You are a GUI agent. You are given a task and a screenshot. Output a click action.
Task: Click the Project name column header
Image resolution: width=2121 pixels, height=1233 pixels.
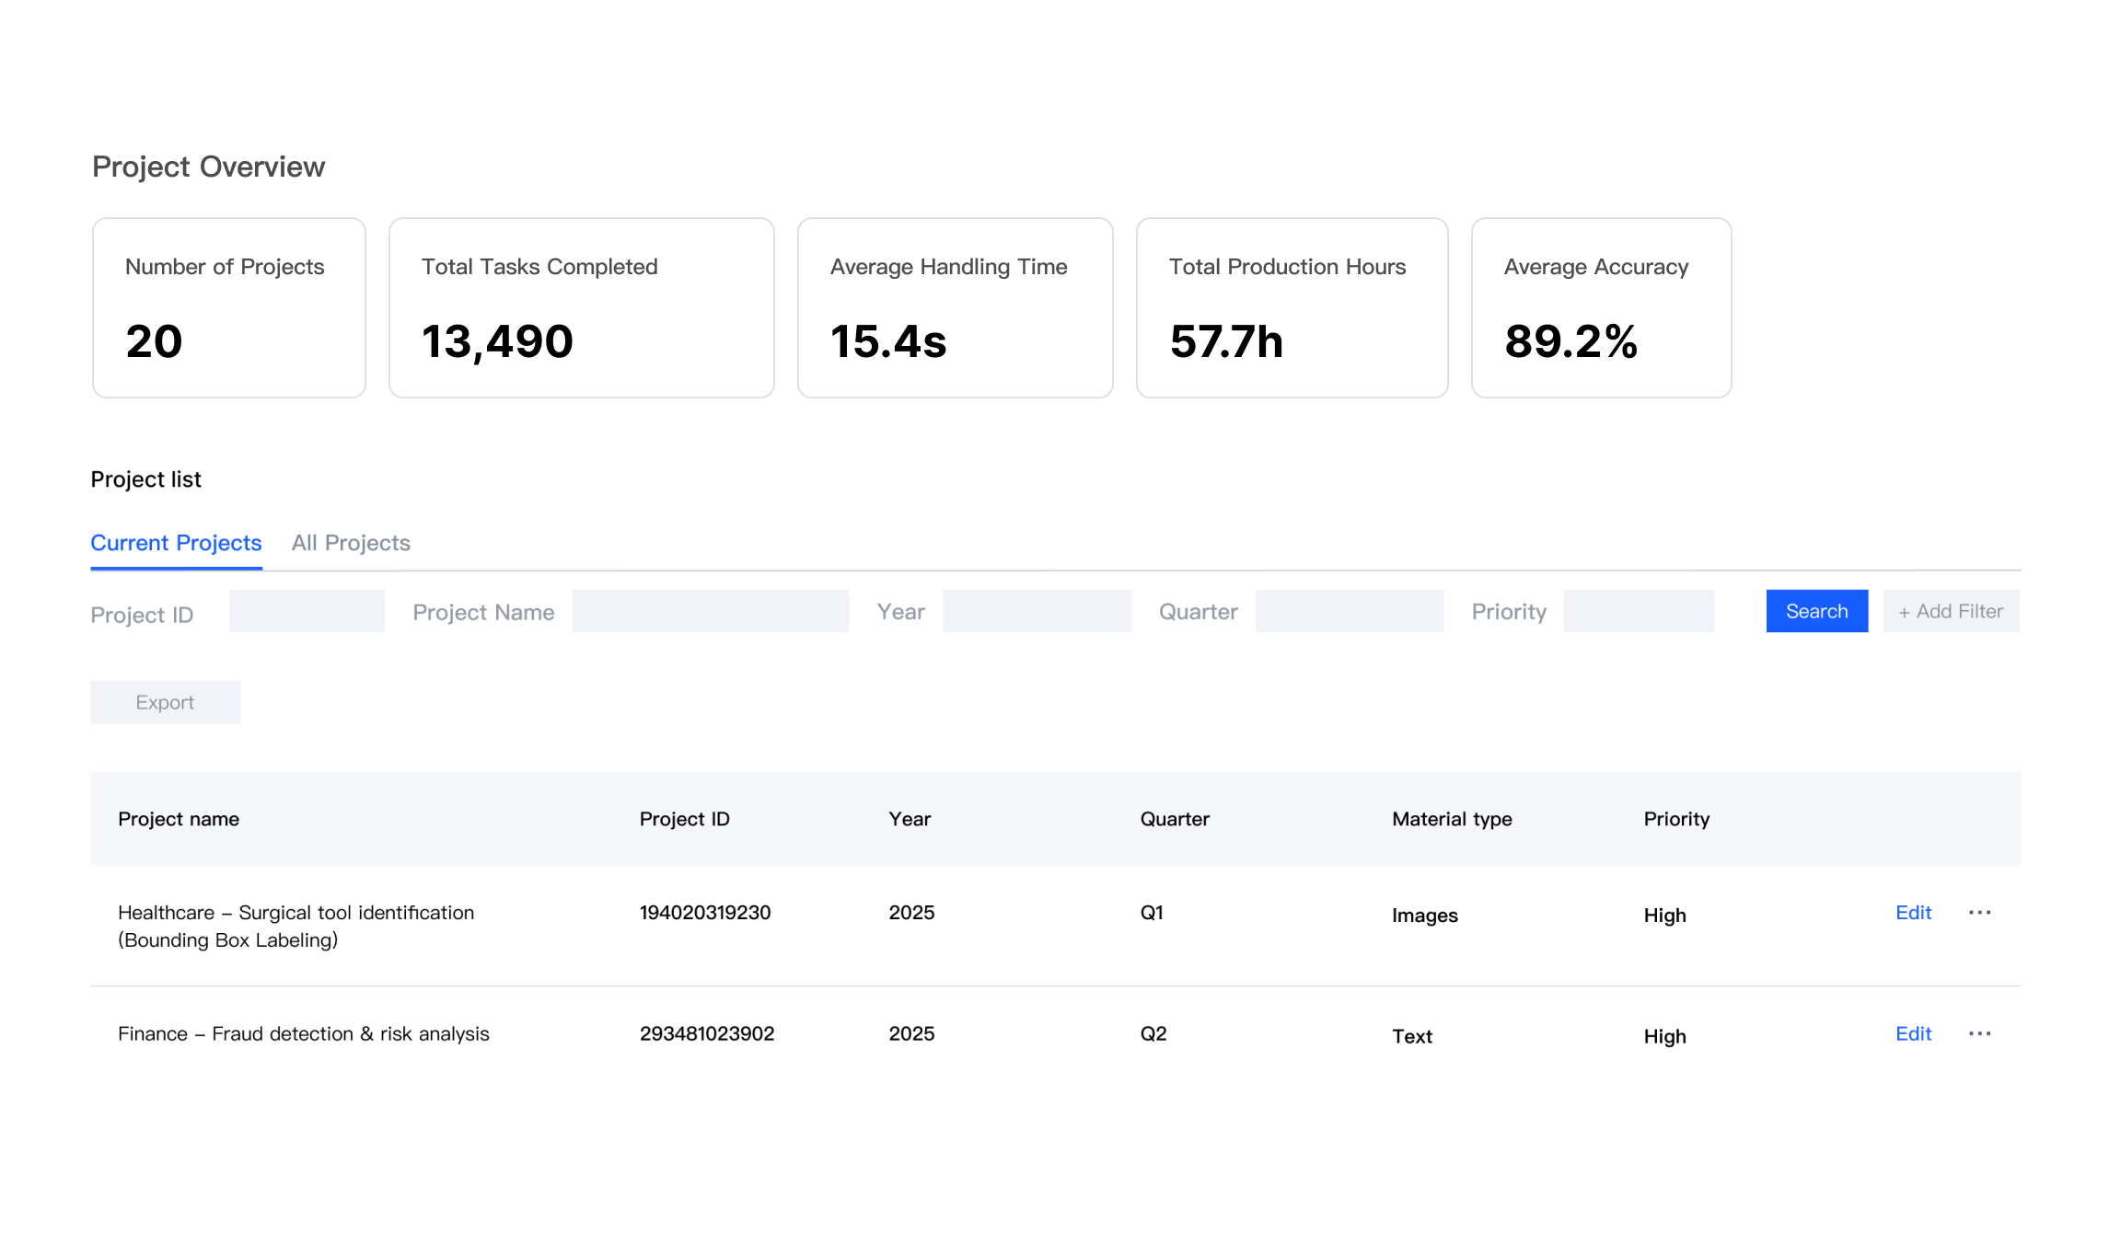point(179,818)
